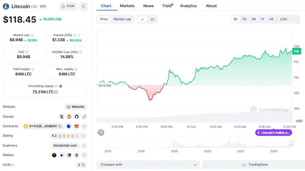Open the share icon button

[x=83, y=7]
